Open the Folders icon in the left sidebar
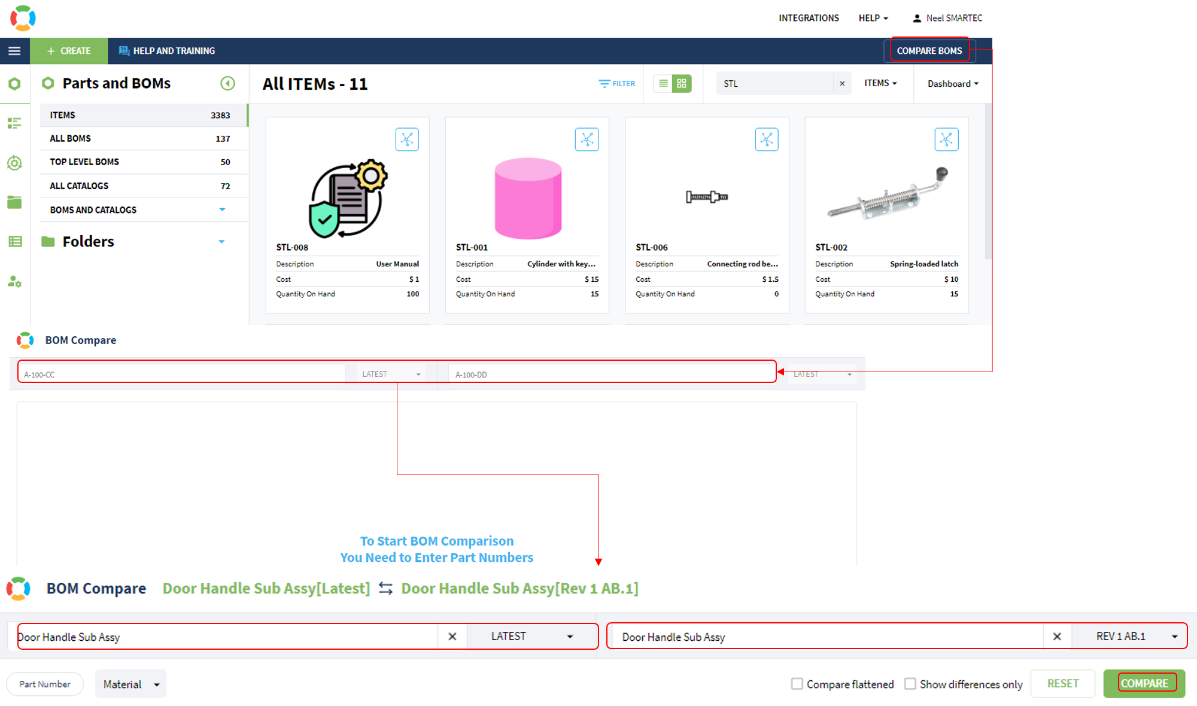This screenshot has width=1197, height=706. tap(14, 202)
